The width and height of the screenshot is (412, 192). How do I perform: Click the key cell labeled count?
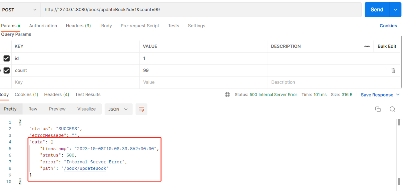[75, 71]
